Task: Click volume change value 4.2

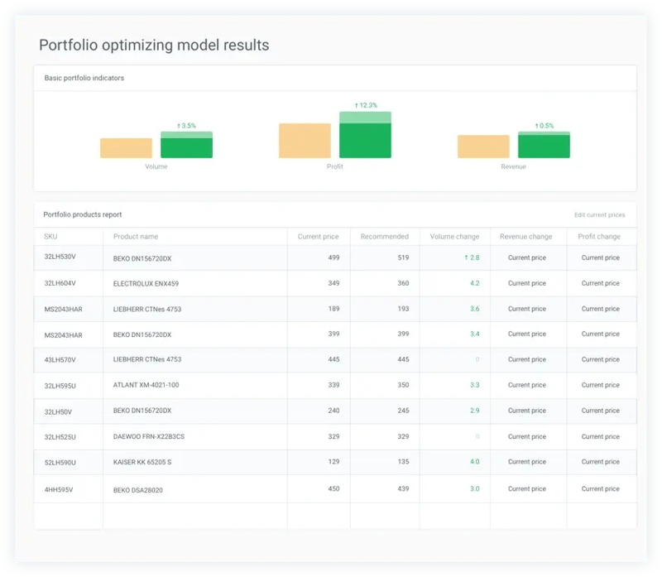Action: [474, 283]
